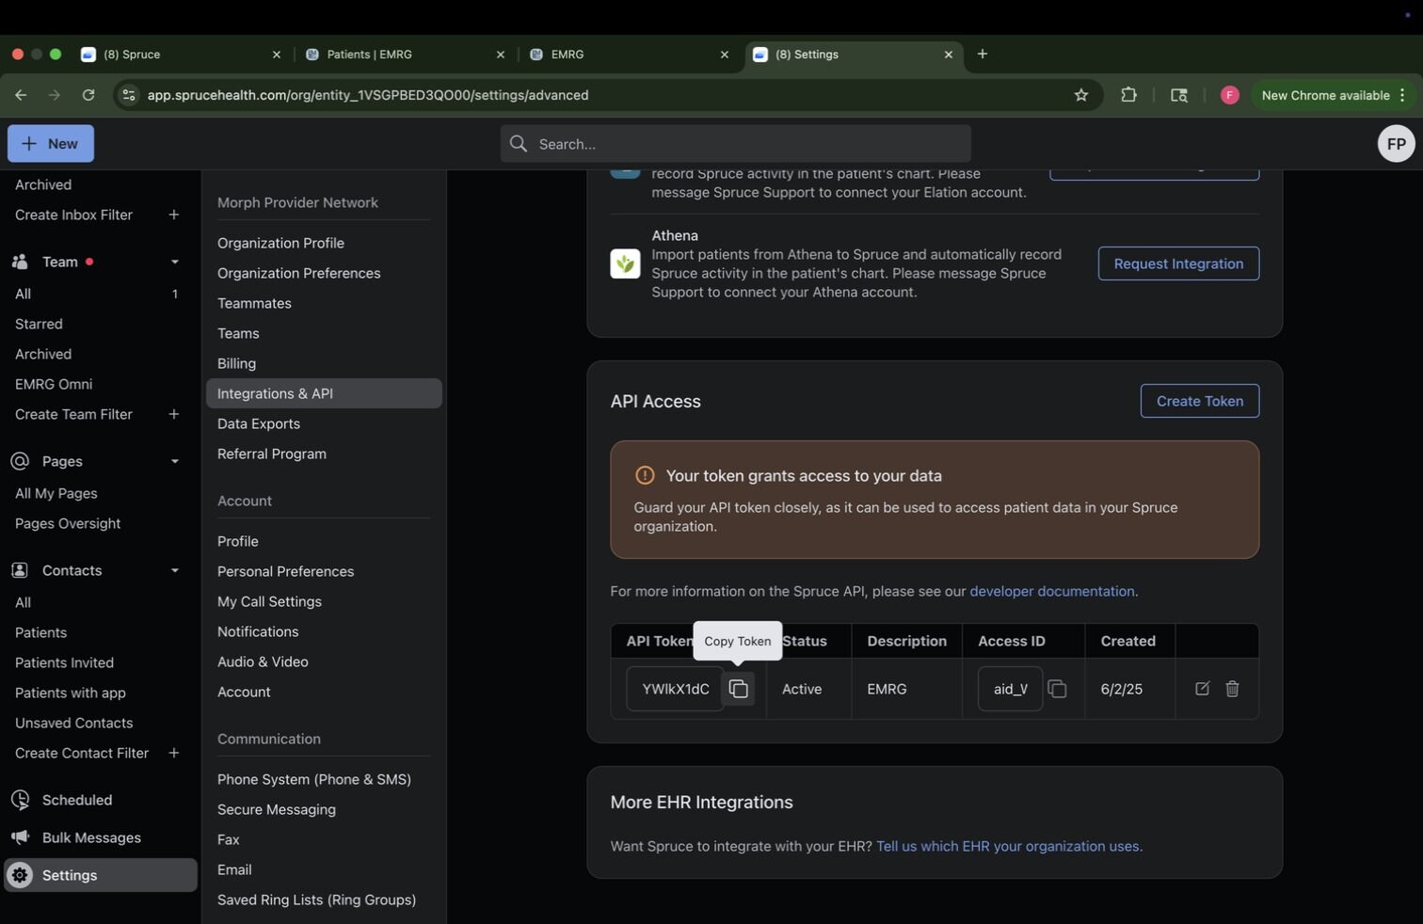Screen dimensions: 1423x924
Task: Click the FP profile avatar
Action: click(x=1396, y=144)
